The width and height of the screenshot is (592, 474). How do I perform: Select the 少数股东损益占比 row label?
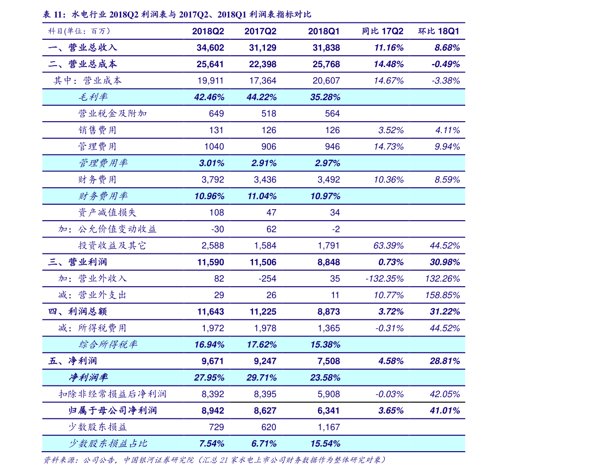click(x=108, y=443)
